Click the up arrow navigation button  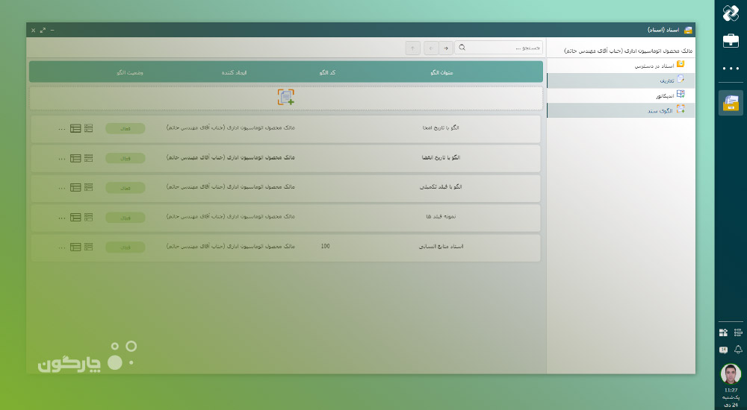point(412,48)
